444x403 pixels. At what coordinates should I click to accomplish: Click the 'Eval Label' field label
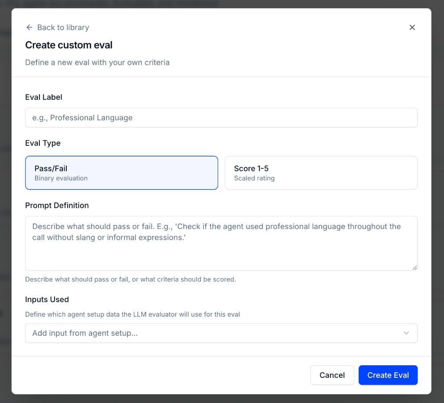click(44, 97)
